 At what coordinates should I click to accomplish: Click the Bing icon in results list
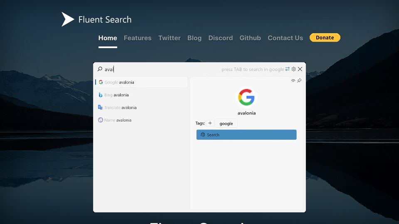(x=101, y=95)
